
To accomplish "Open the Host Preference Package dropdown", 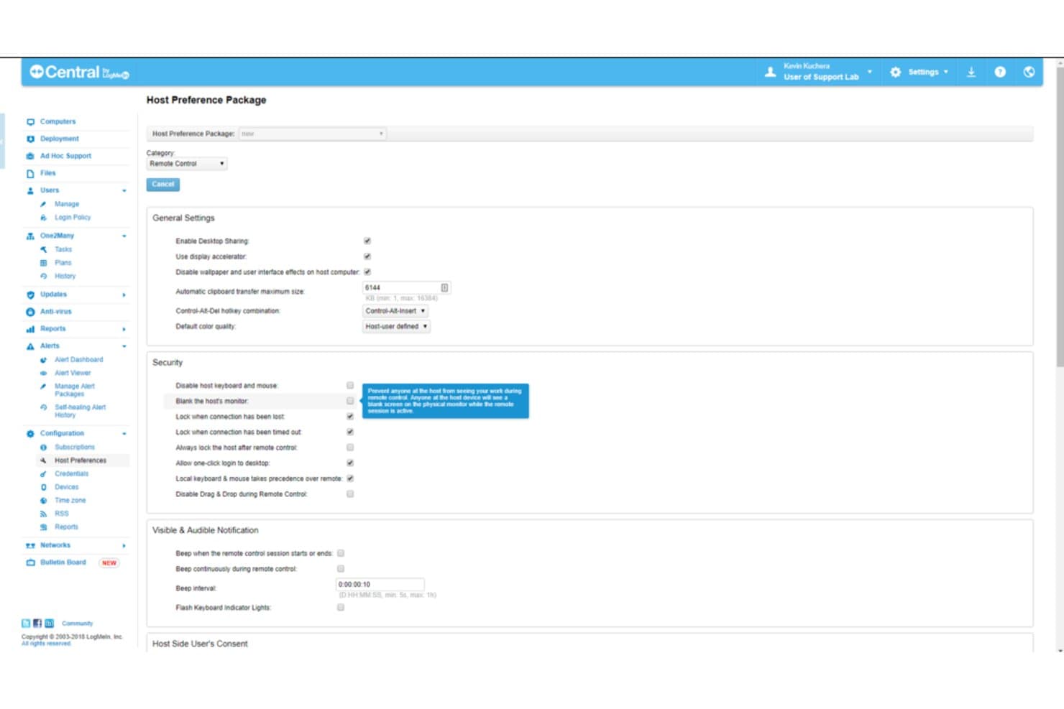I will pyautogui.click(x=312, y=134).
